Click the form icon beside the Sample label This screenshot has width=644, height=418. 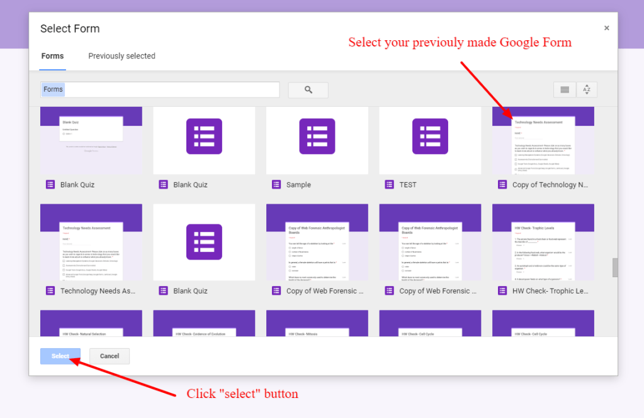click(x=276, y=185)
